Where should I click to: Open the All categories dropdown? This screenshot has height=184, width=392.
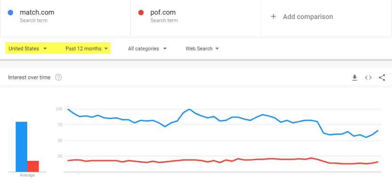(147, 48)
